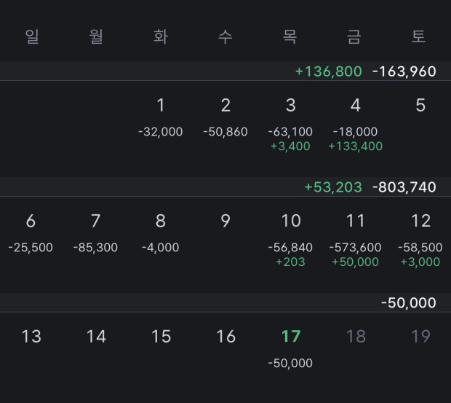Click weekly income total +136,800
The height and width of the screenshot is (403, 451).
pyautogui.click(x=328, y=71)
